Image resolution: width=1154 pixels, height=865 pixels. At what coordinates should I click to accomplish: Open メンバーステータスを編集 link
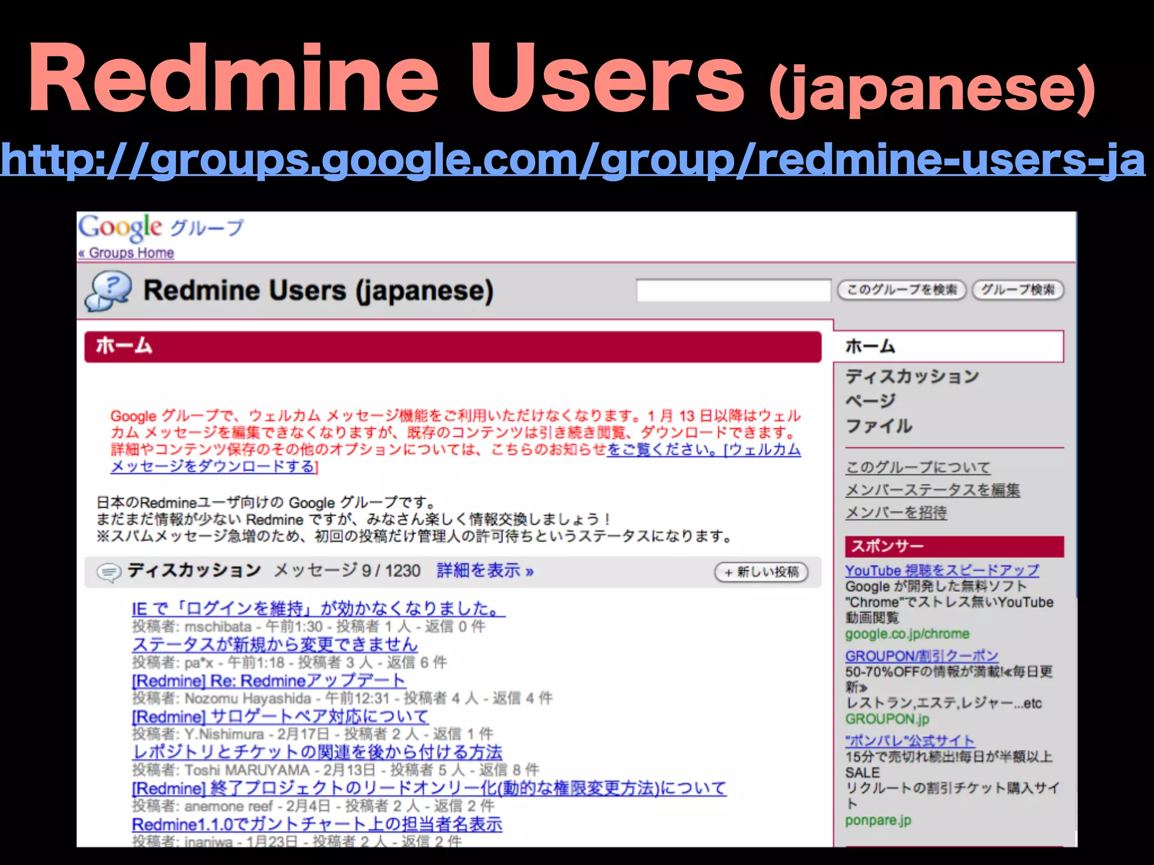tap(933, 490)
